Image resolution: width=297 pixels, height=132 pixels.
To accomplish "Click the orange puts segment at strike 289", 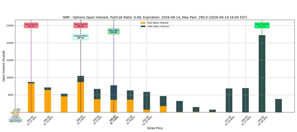I will 97,106.
